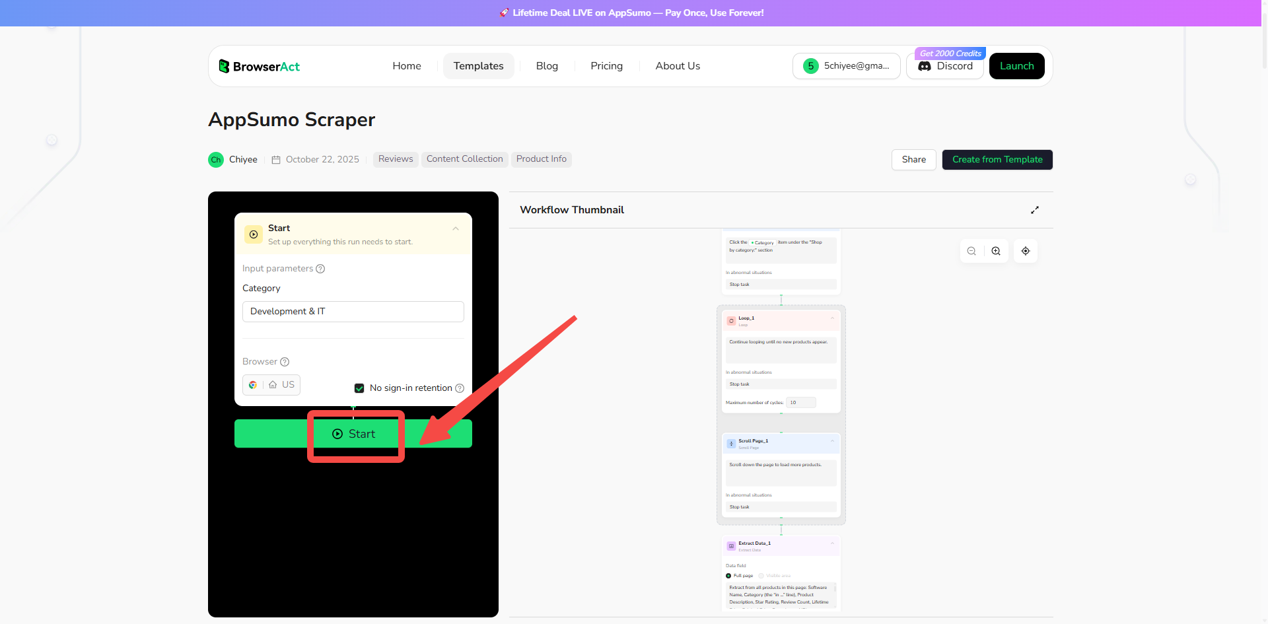This screenshot has height=624, width=1268.
Task: Open the Pricing page
Action: pos(606,65)
